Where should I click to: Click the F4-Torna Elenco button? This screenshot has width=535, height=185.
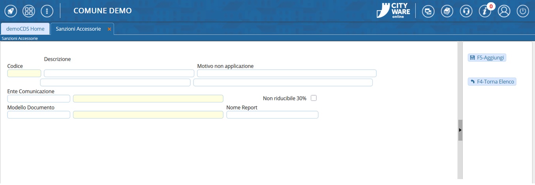pyautogui.click(x=492, y=82)
